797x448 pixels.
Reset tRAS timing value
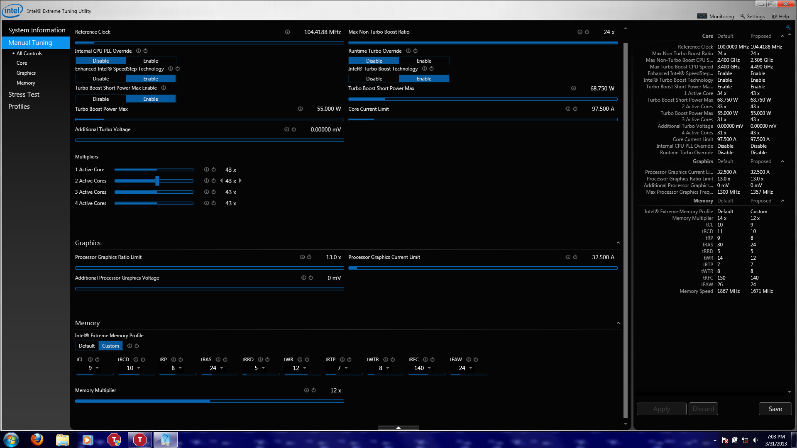pyautogui.click(x=225, y=360)
